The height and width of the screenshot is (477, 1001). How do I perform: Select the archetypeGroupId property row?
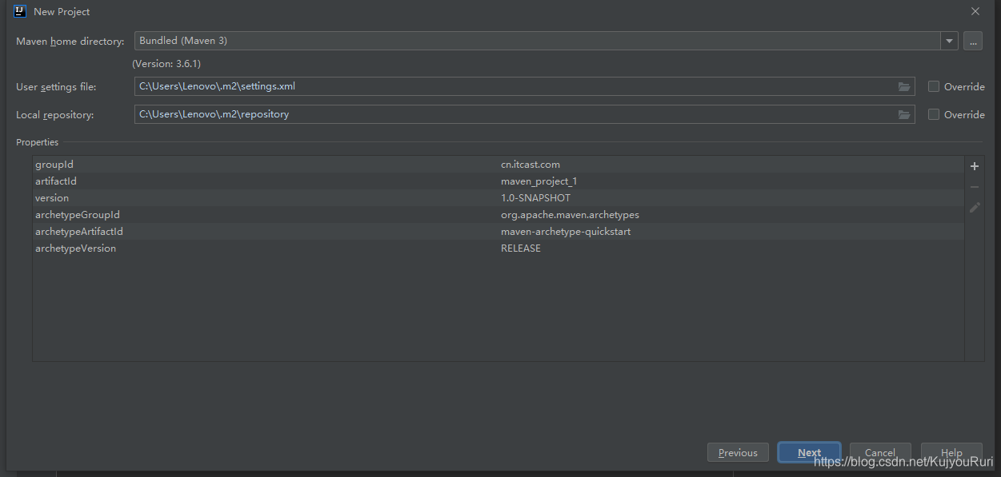click(498, 215)
